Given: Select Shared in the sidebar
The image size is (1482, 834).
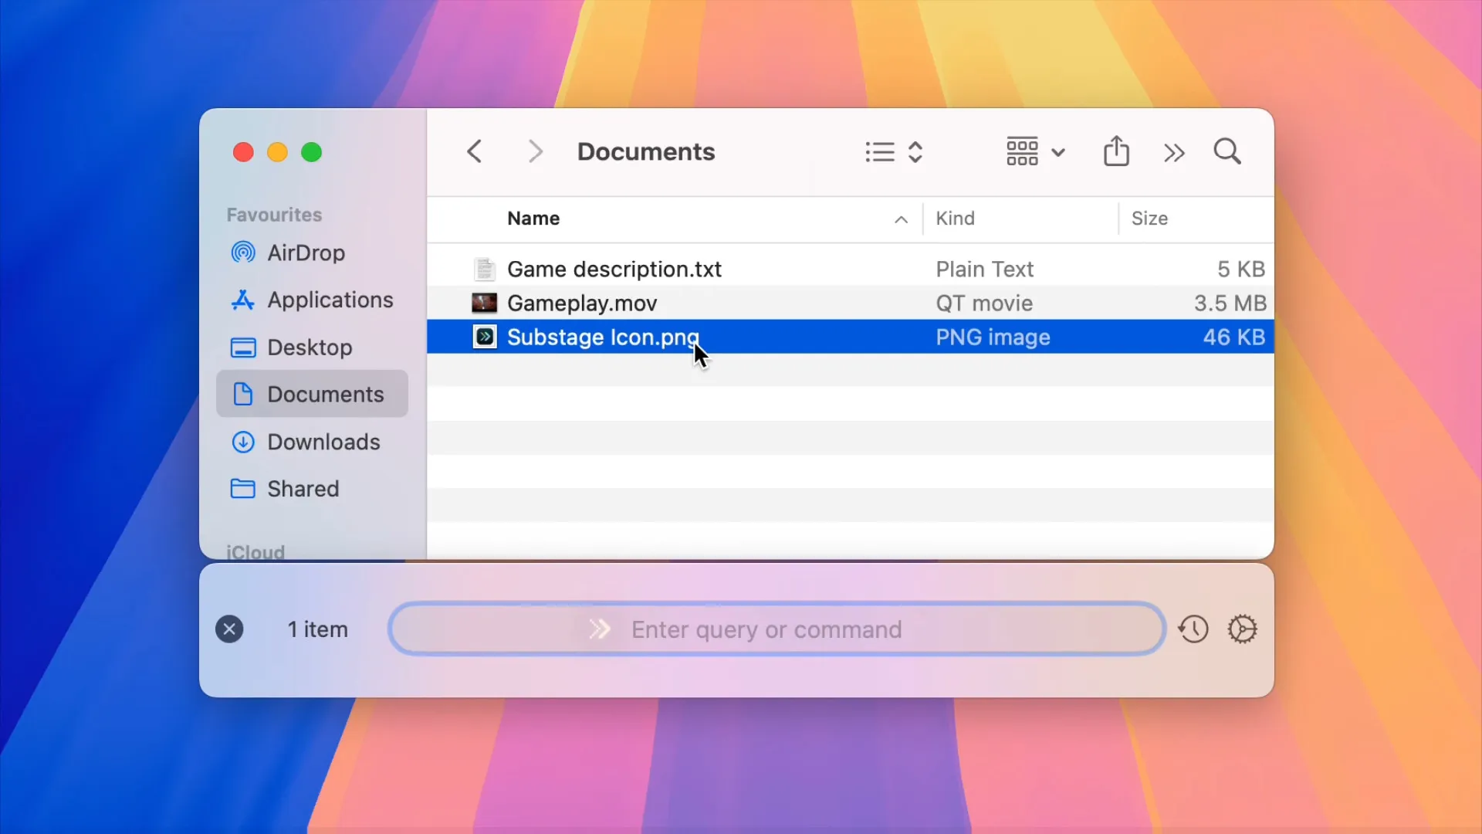Looking at the screenshot, I should [x=303, y=488].
